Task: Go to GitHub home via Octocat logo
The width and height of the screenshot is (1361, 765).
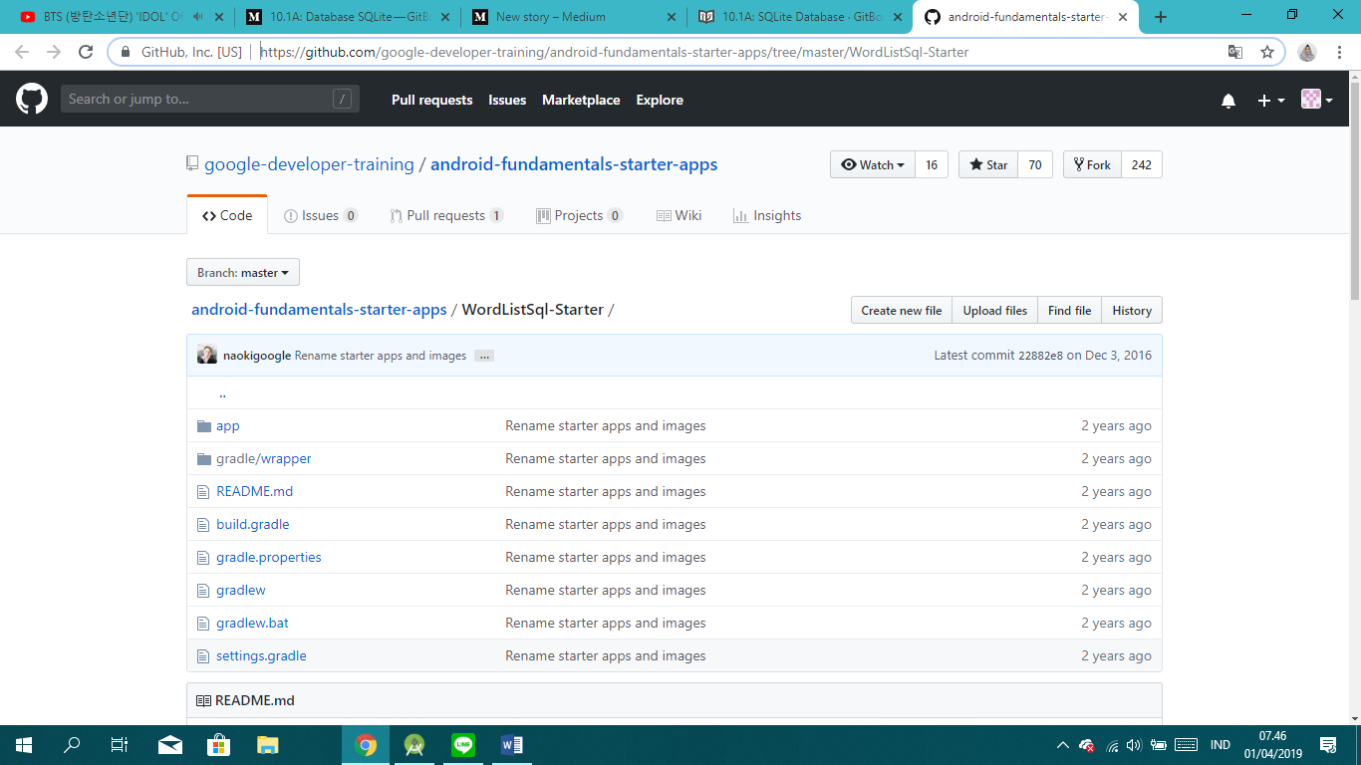Action: tap(32, 99)
